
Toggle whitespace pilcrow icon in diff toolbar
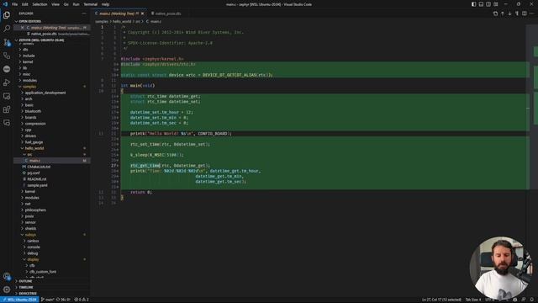click(x=517, y=13)
